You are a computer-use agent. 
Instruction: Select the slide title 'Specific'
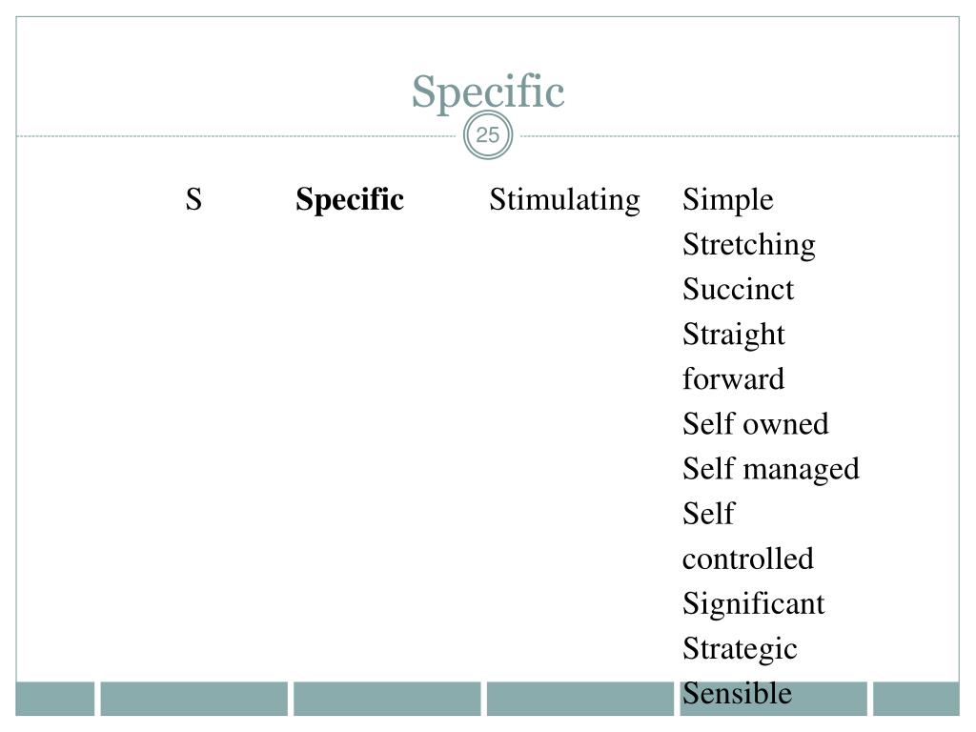[488, 91]
